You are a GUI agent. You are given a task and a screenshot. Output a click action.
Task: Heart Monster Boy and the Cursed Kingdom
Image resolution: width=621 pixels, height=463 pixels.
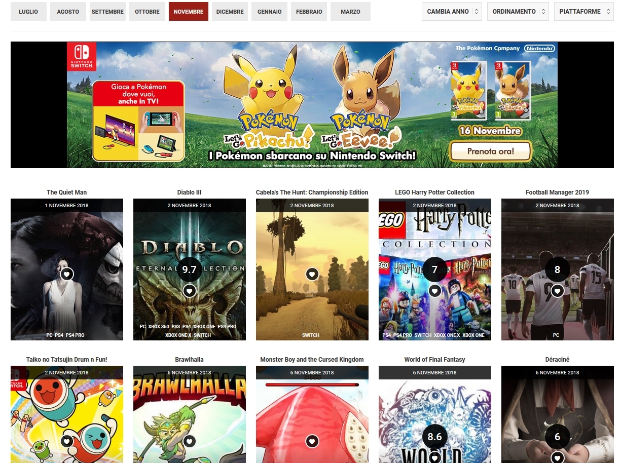point(312,441)
